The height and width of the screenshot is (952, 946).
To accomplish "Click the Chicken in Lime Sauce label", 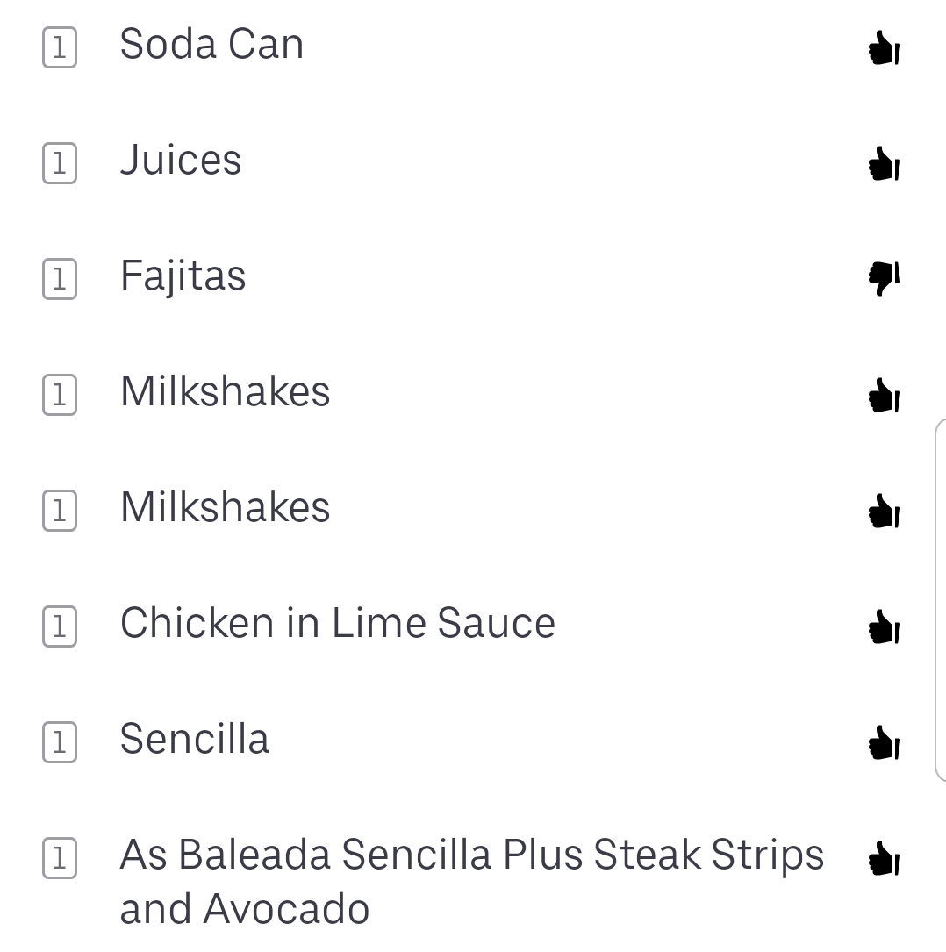I will tap(337, 623).
